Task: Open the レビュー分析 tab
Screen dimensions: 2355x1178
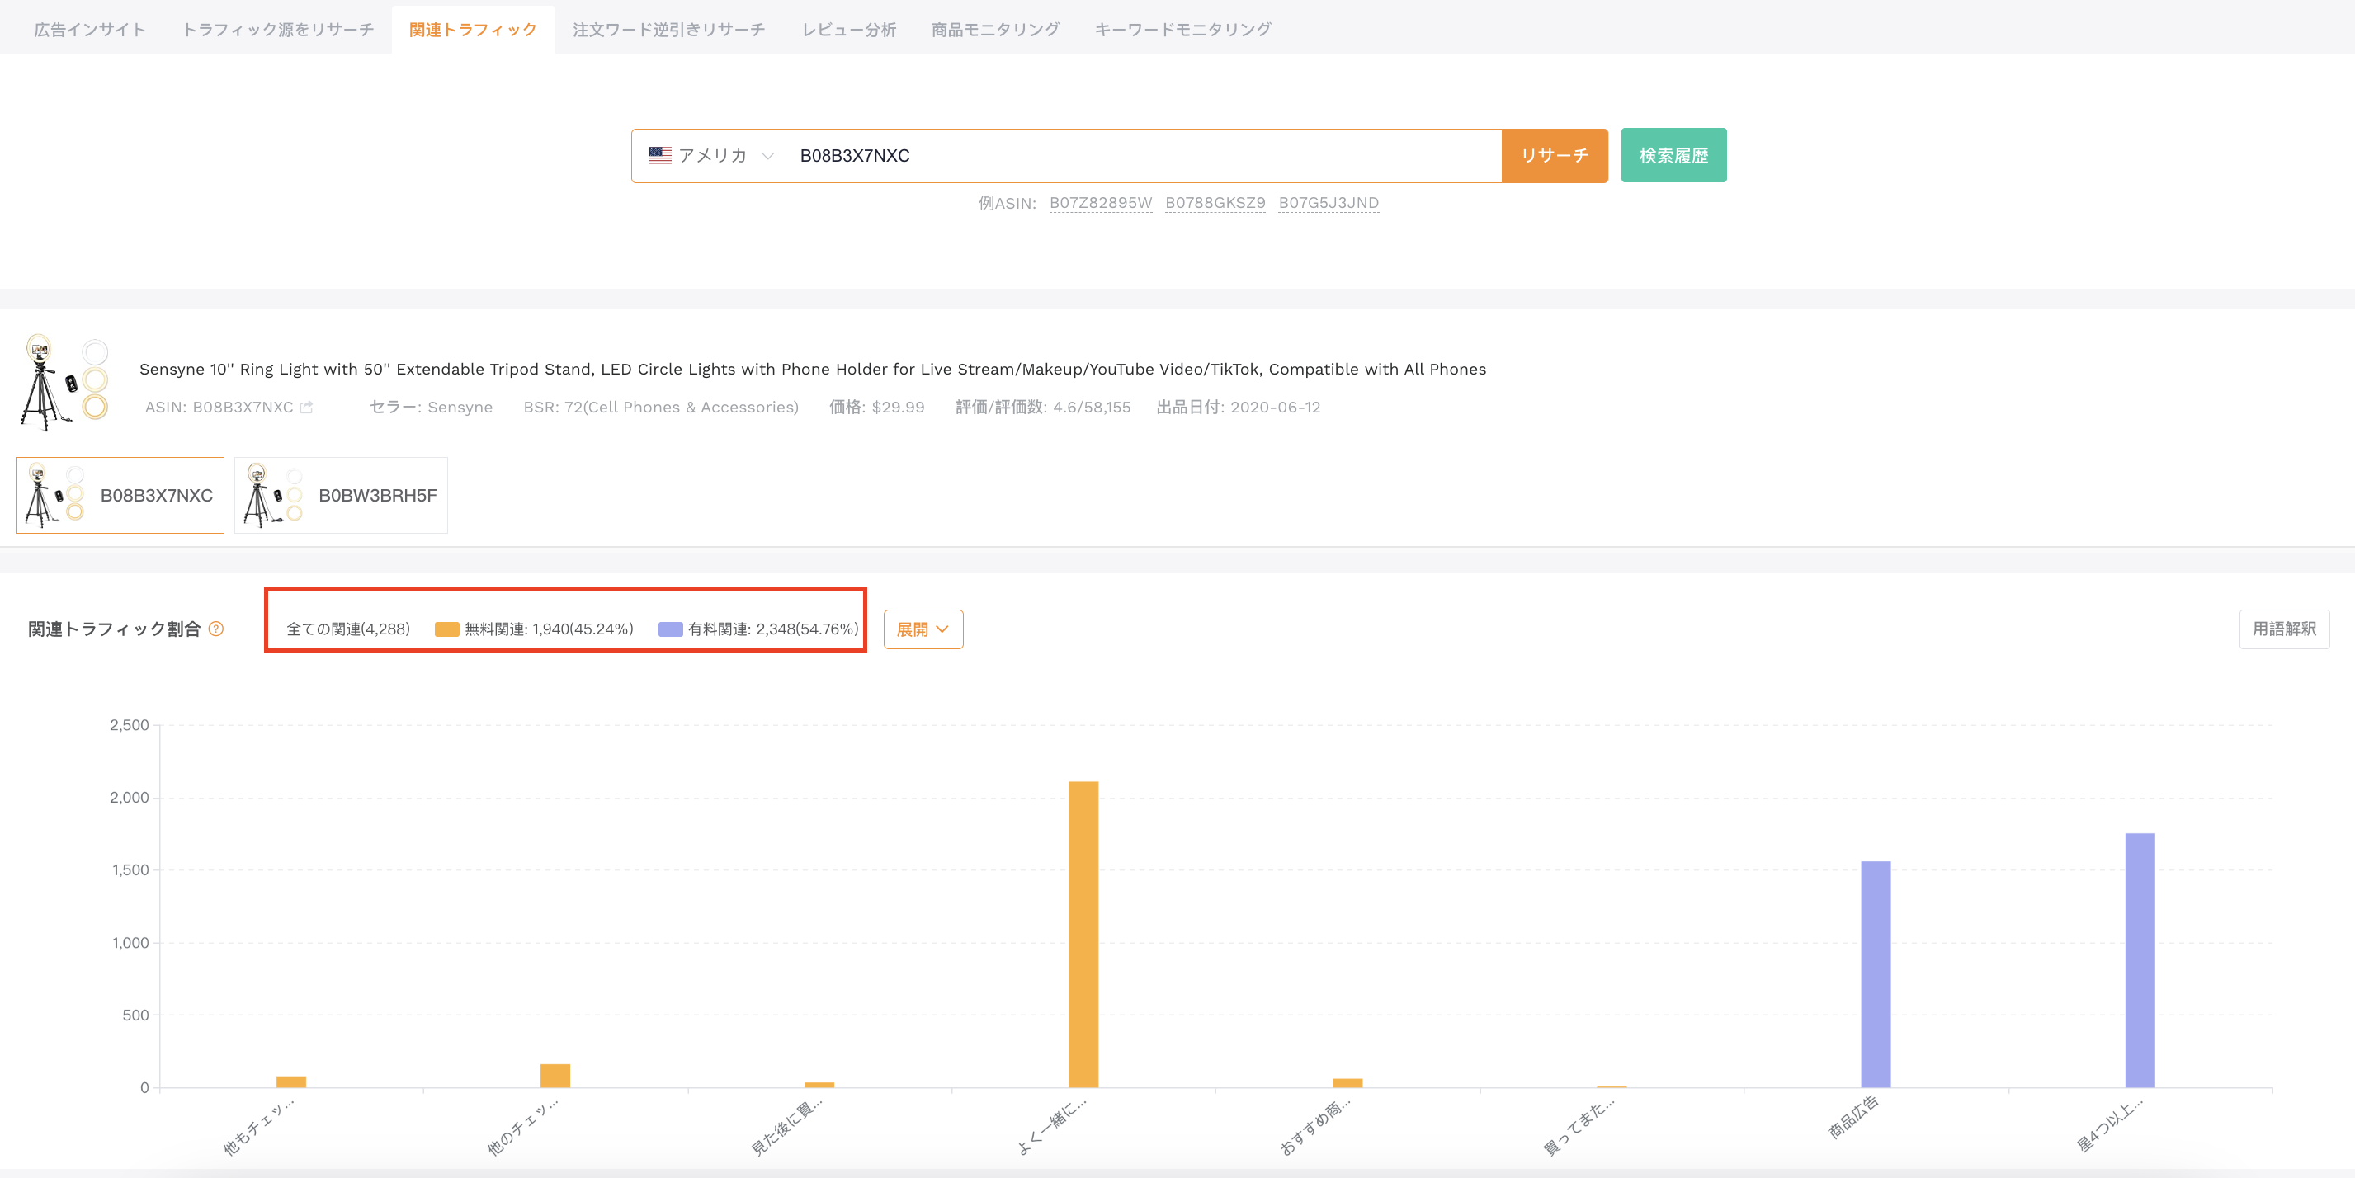Action: click(x=848, y=29)
